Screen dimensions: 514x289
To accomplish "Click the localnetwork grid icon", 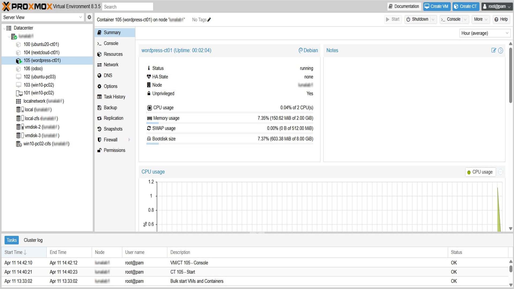I will [x=18, y=101].
